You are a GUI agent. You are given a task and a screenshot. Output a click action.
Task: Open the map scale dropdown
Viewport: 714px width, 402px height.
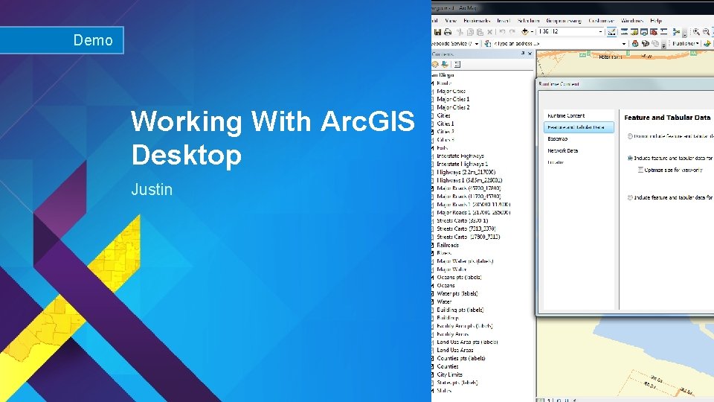click(x=600, y=32)
